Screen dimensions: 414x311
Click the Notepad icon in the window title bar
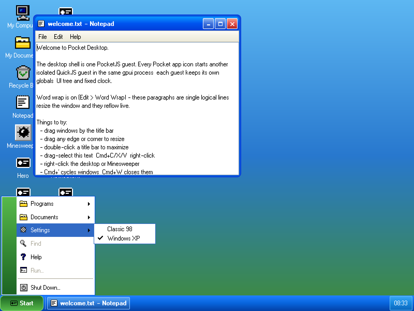tap(41, 24)
